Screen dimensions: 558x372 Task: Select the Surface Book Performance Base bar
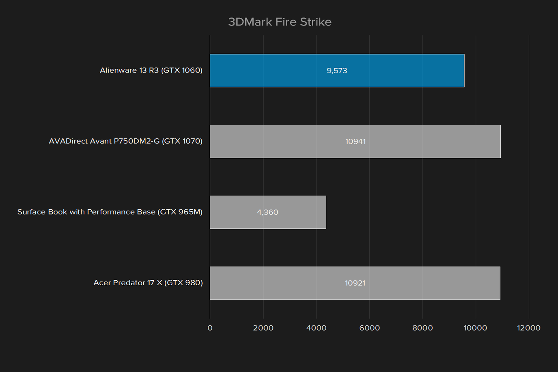268,212
